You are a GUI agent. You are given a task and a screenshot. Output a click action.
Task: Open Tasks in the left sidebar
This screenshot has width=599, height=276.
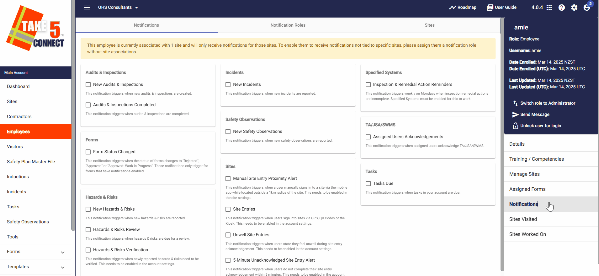[36, 207]
